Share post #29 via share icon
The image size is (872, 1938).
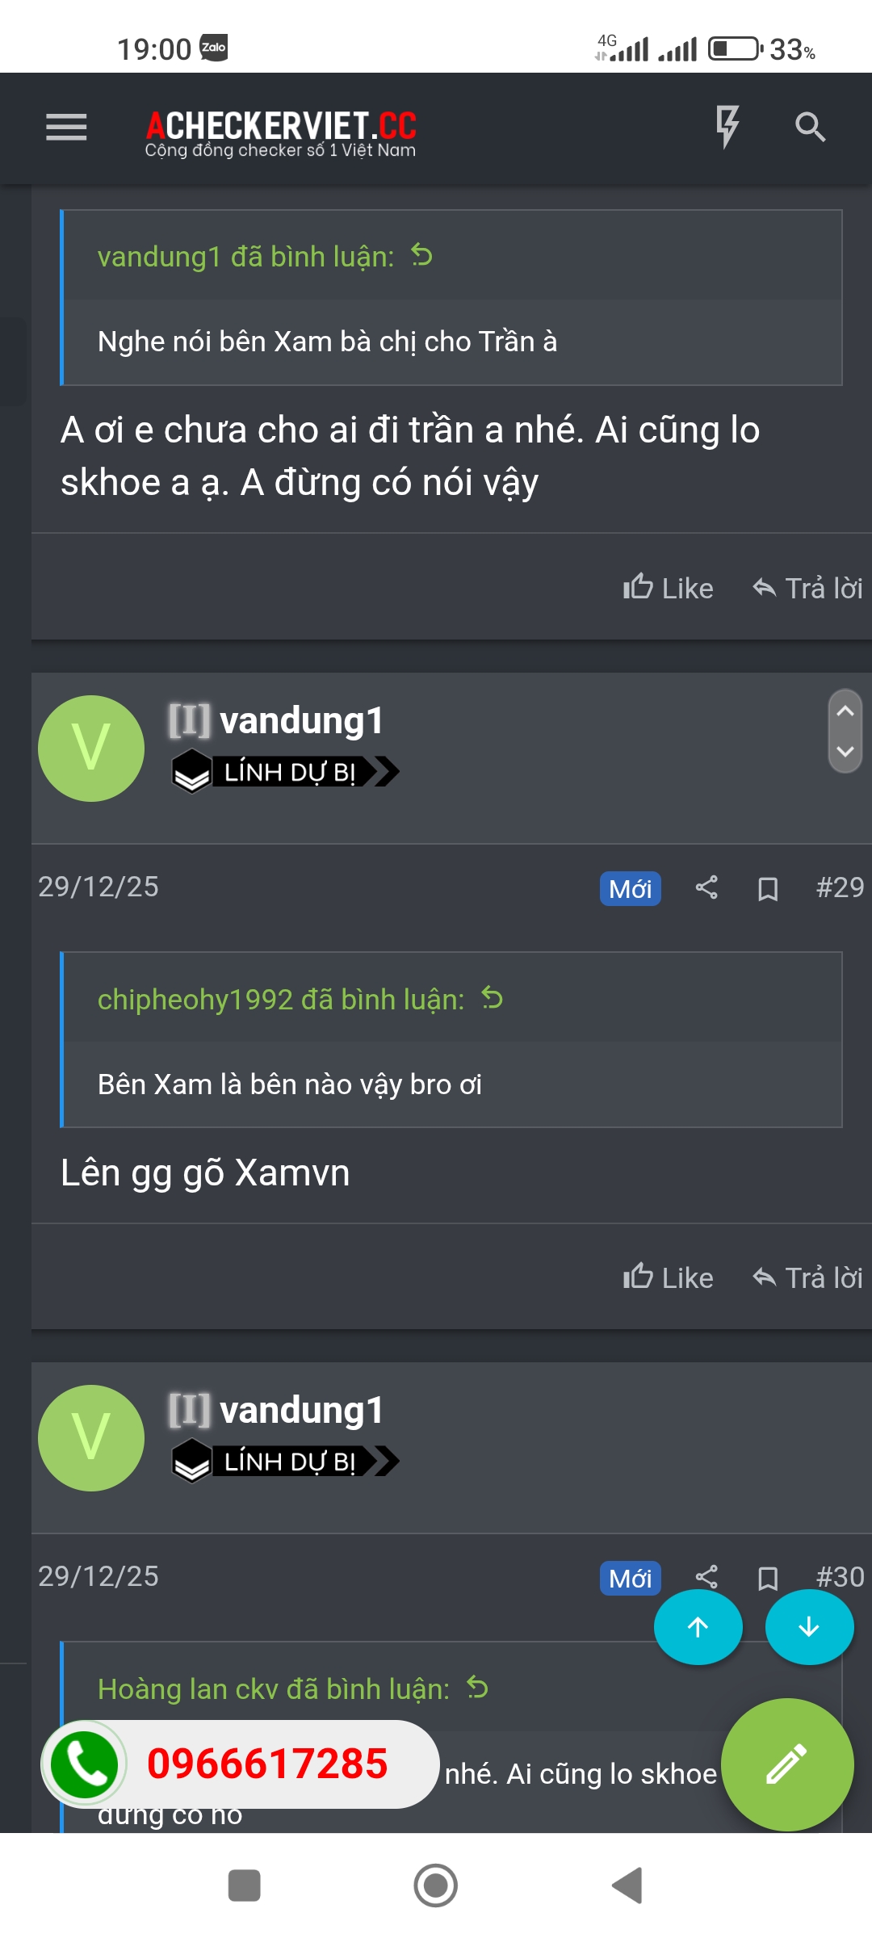706,887
